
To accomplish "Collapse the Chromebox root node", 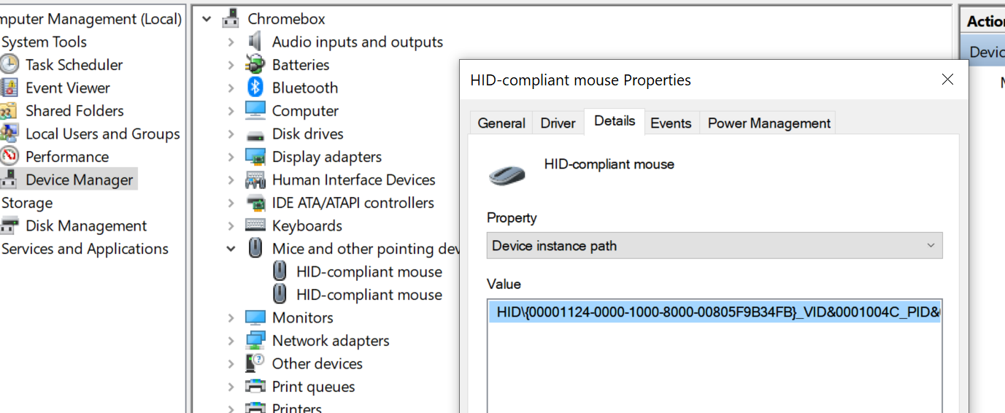I will [x=207, y=19].
